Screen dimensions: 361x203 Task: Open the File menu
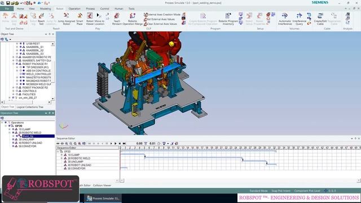tap(7, 9)
